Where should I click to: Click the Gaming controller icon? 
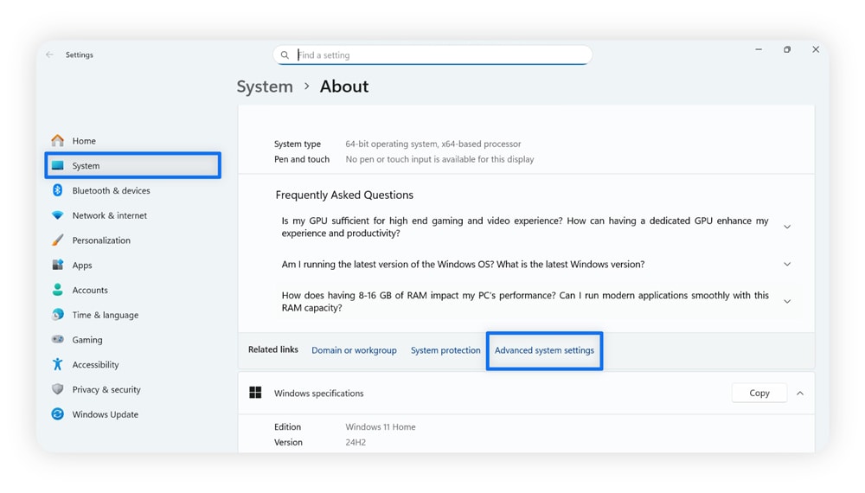click(57, 339)
